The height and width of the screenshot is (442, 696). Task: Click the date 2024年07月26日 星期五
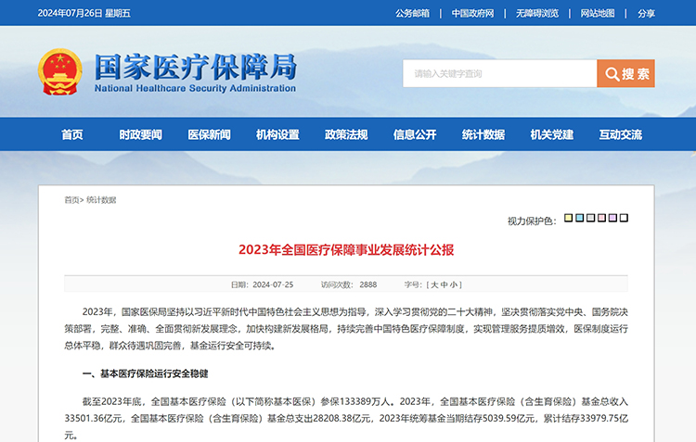pyautogui.click(x=84, y=13)
